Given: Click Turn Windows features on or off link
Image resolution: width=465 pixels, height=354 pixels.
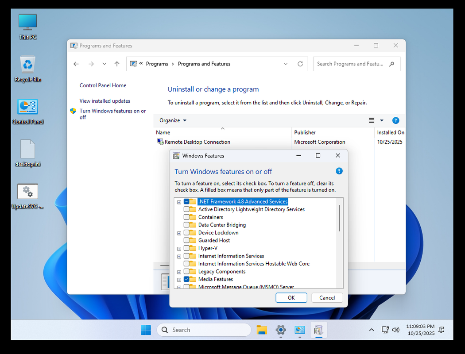Looking at the screenshot, I should point(112,114).
